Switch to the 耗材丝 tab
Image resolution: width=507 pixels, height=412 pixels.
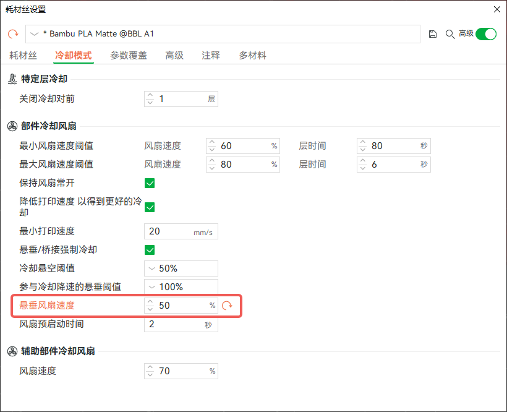(x=23, y=55)
